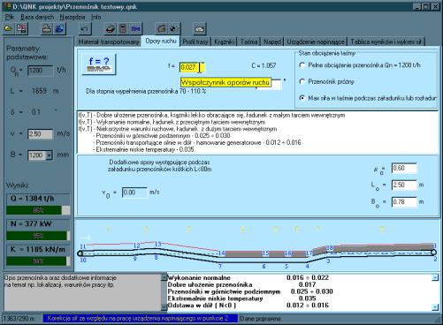This screenshot has width=443, height=325.
Task: Click the hints list scroll-up arrow
Action: (435, 277)
